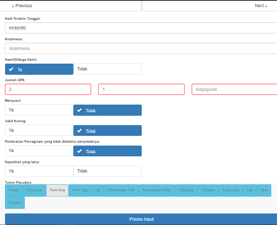Select Ya for Perdarahan Pervaginam
The width and height of the screenshot is (277, 225).
click(39, 151)
